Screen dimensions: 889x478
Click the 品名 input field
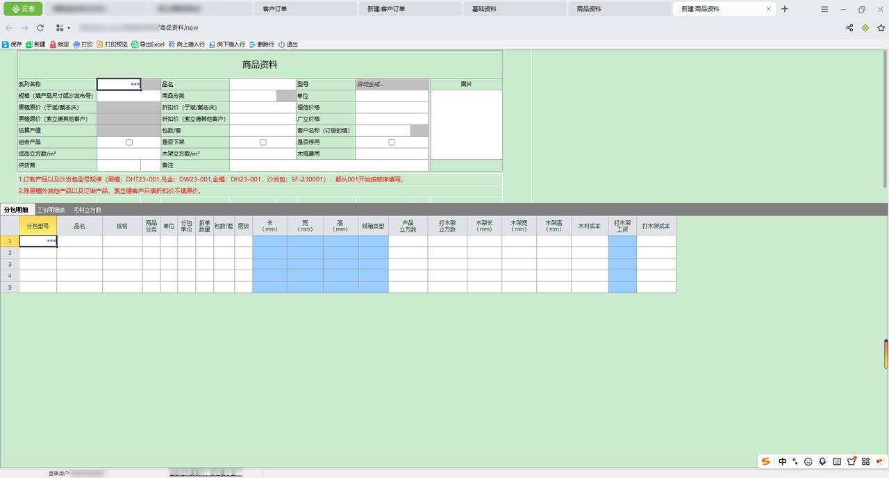pos(263,84)
